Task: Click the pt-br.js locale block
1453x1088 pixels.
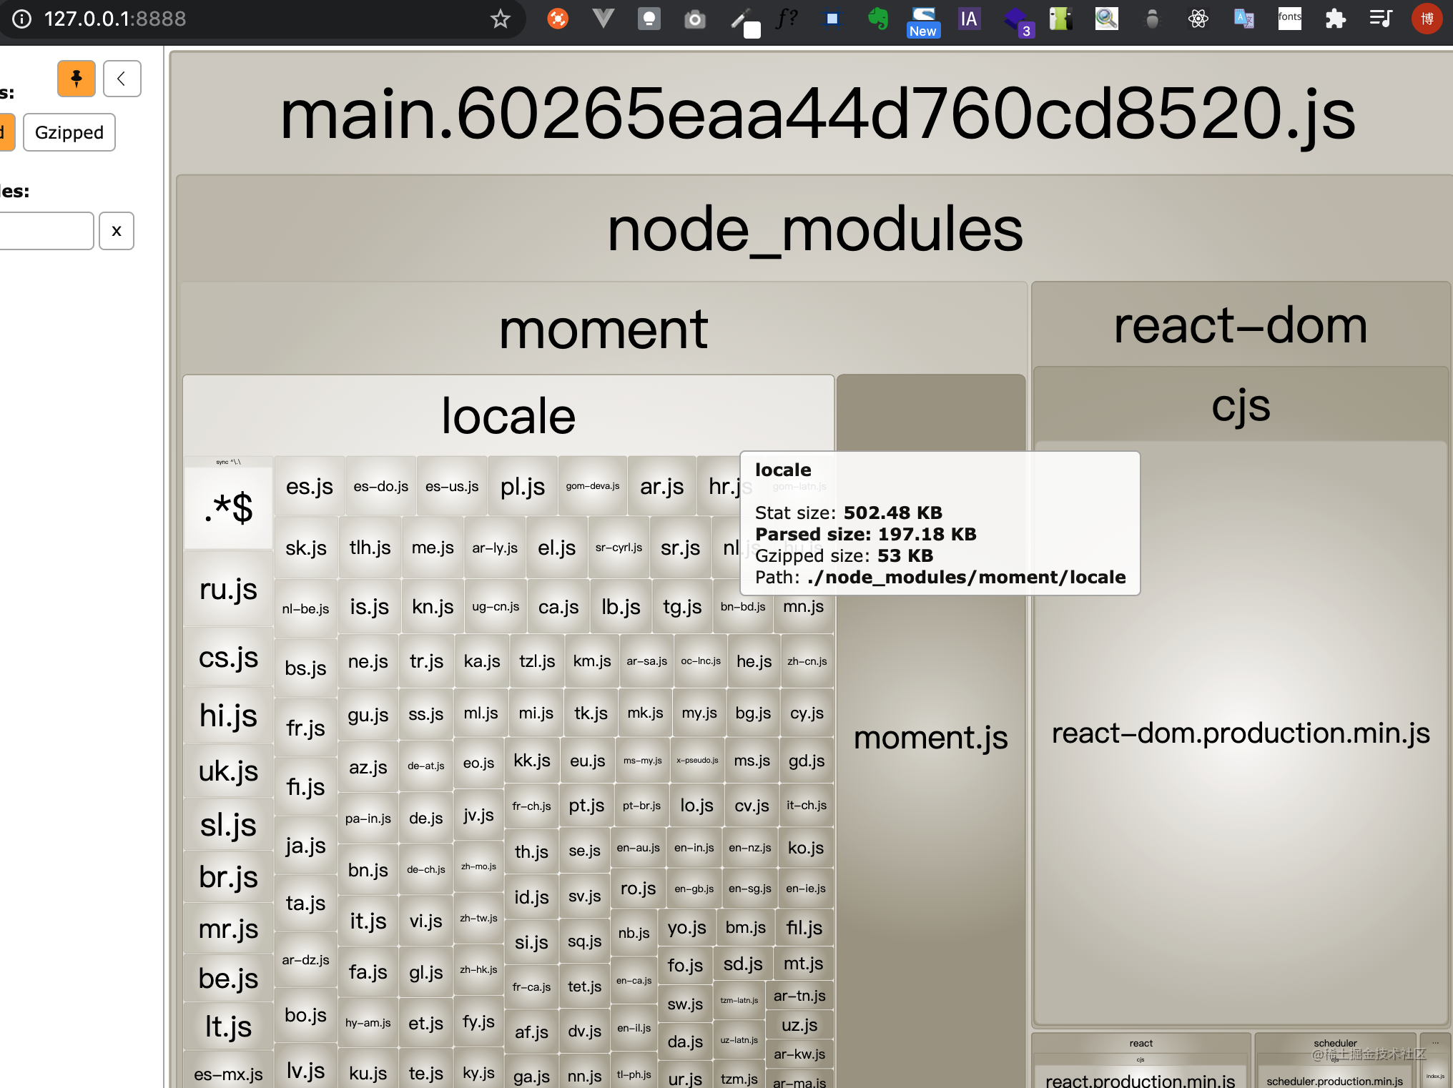Action: pyautogui.click(x=641, y=806)
